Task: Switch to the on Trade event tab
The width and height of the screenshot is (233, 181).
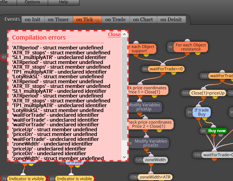Action: 116,20
